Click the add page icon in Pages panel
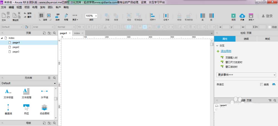The height and width of the screenshot is (126, 278). [44, 33]
